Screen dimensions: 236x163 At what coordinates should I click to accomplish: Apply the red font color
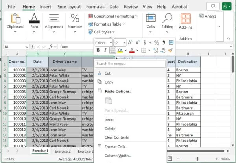coord(132,50)
